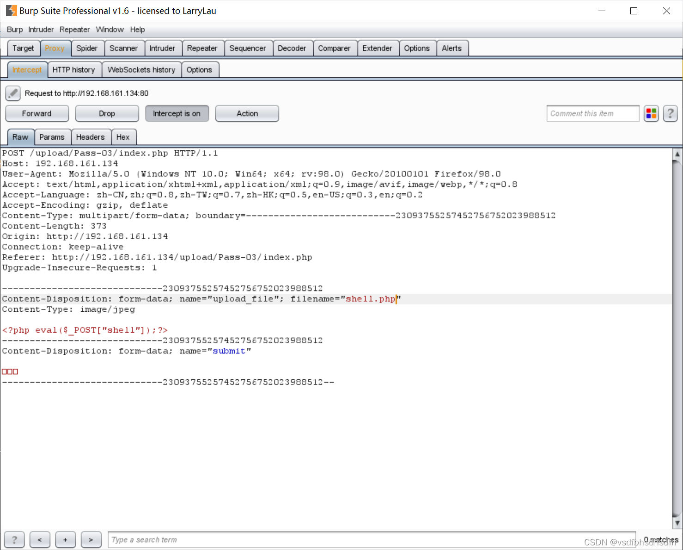Click the Forward button
683x550 pixels.
[x=37, y=113]
